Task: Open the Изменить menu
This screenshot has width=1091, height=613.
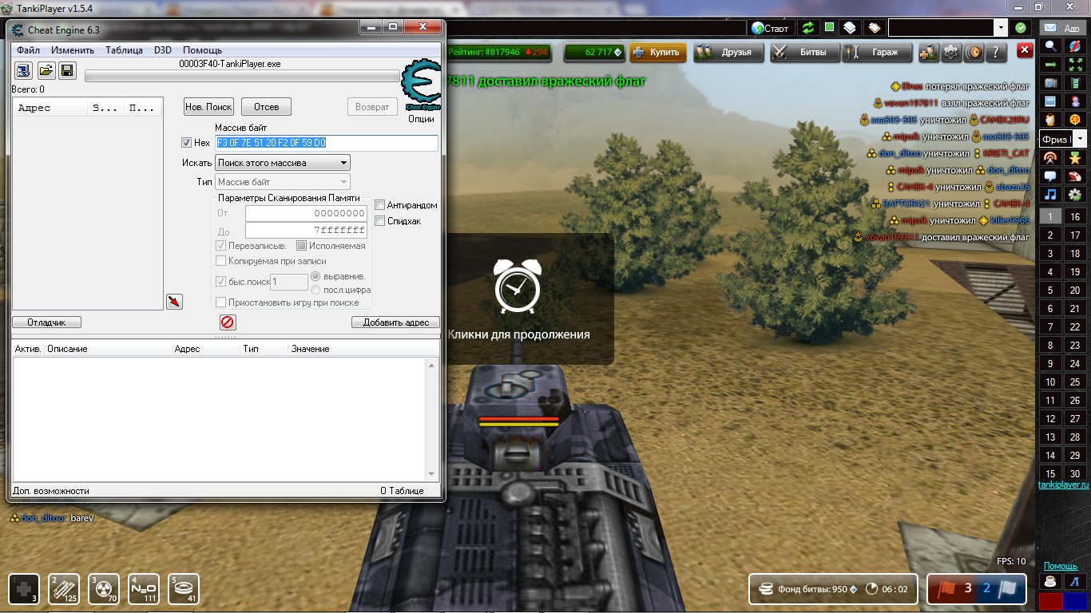Action: tap(73, 49)
